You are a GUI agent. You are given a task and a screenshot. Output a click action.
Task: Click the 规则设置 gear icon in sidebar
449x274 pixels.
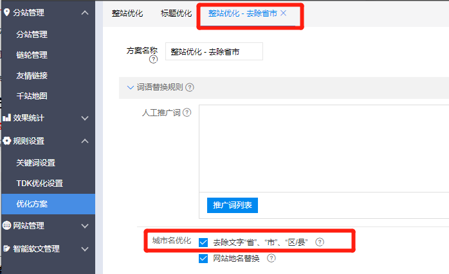(7, 141)
